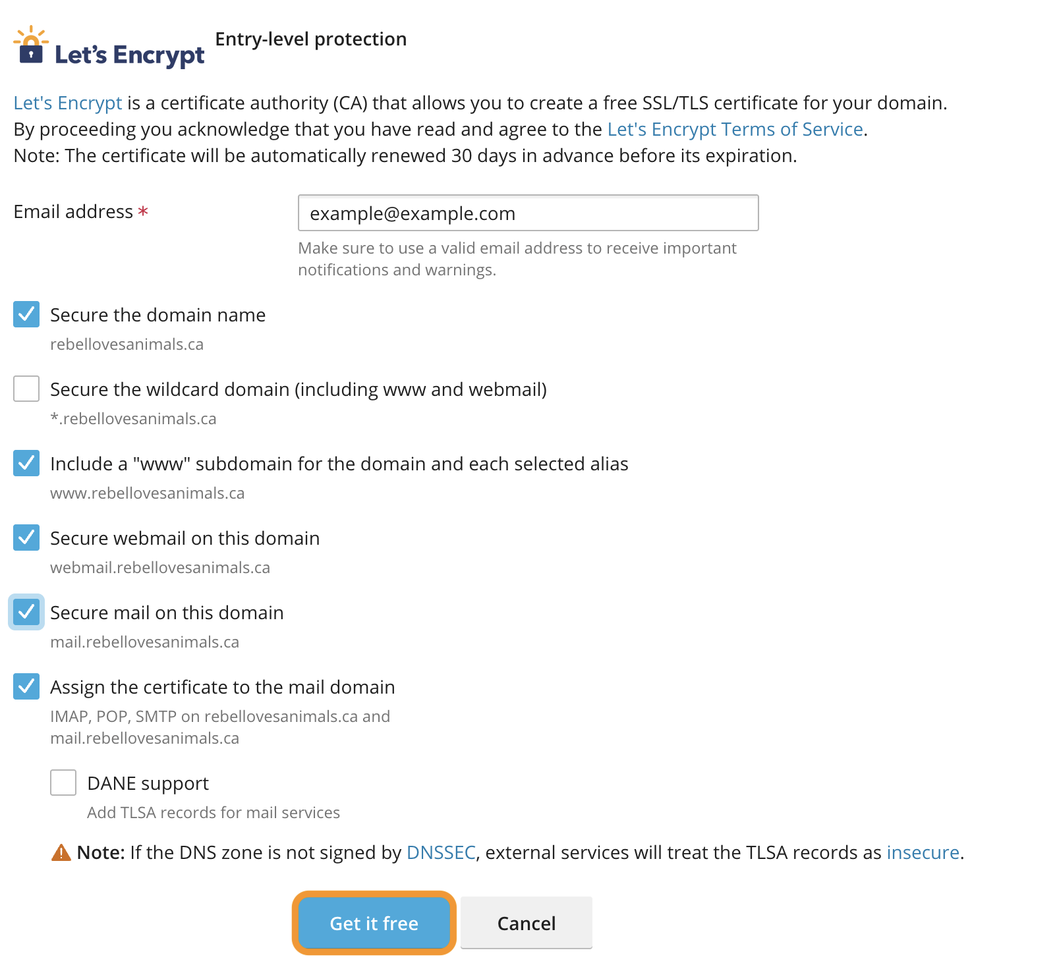Viewport: 1057px width, 967px height.
Task: Uncheck Secure mail on this domain
Action: click(x=26, y=613)
